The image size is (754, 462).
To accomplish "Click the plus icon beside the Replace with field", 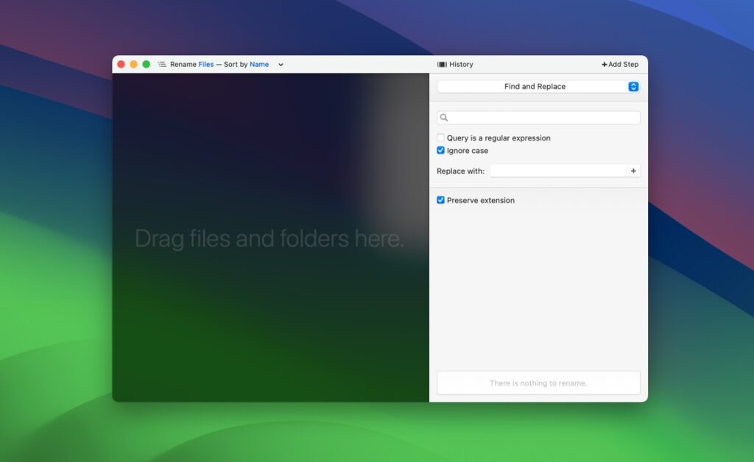I will click(633, 170).
